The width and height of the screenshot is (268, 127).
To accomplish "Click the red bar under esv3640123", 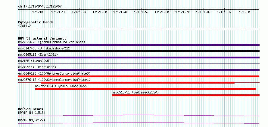I will [139, 76].
